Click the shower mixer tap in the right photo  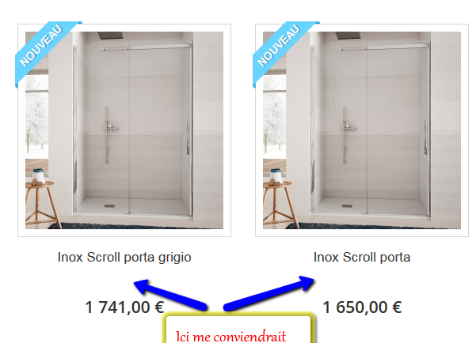[x=348, y=128]
